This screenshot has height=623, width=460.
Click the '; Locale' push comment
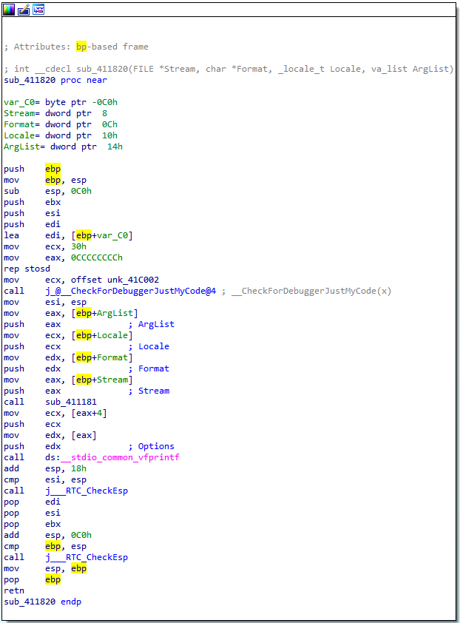149,347
